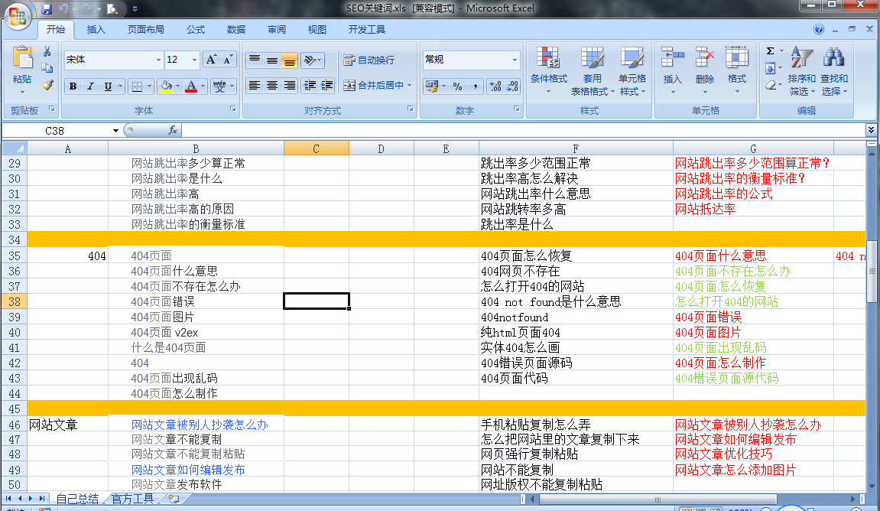
Task: Toggle Bold formatting
Action: 73,86
